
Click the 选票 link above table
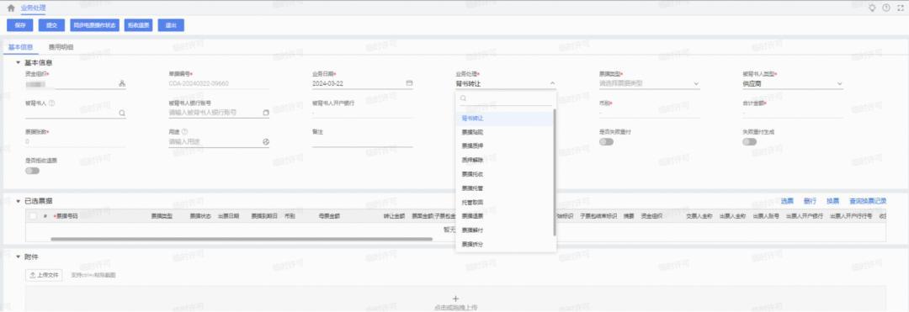tap(787, 202)
